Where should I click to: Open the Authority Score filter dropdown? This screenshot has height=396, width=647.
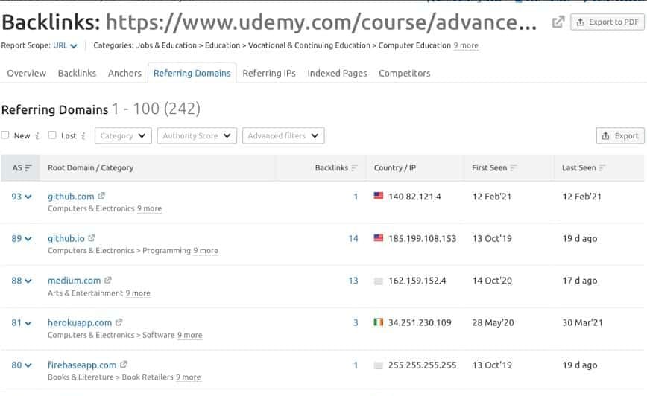tap(197, 135)
